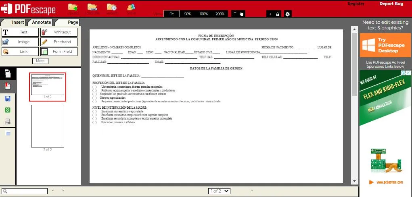Image resolution: width=412 pixels, height=197 pixels.
Task: Go to next search result arrow
Action: coord(63,191)
